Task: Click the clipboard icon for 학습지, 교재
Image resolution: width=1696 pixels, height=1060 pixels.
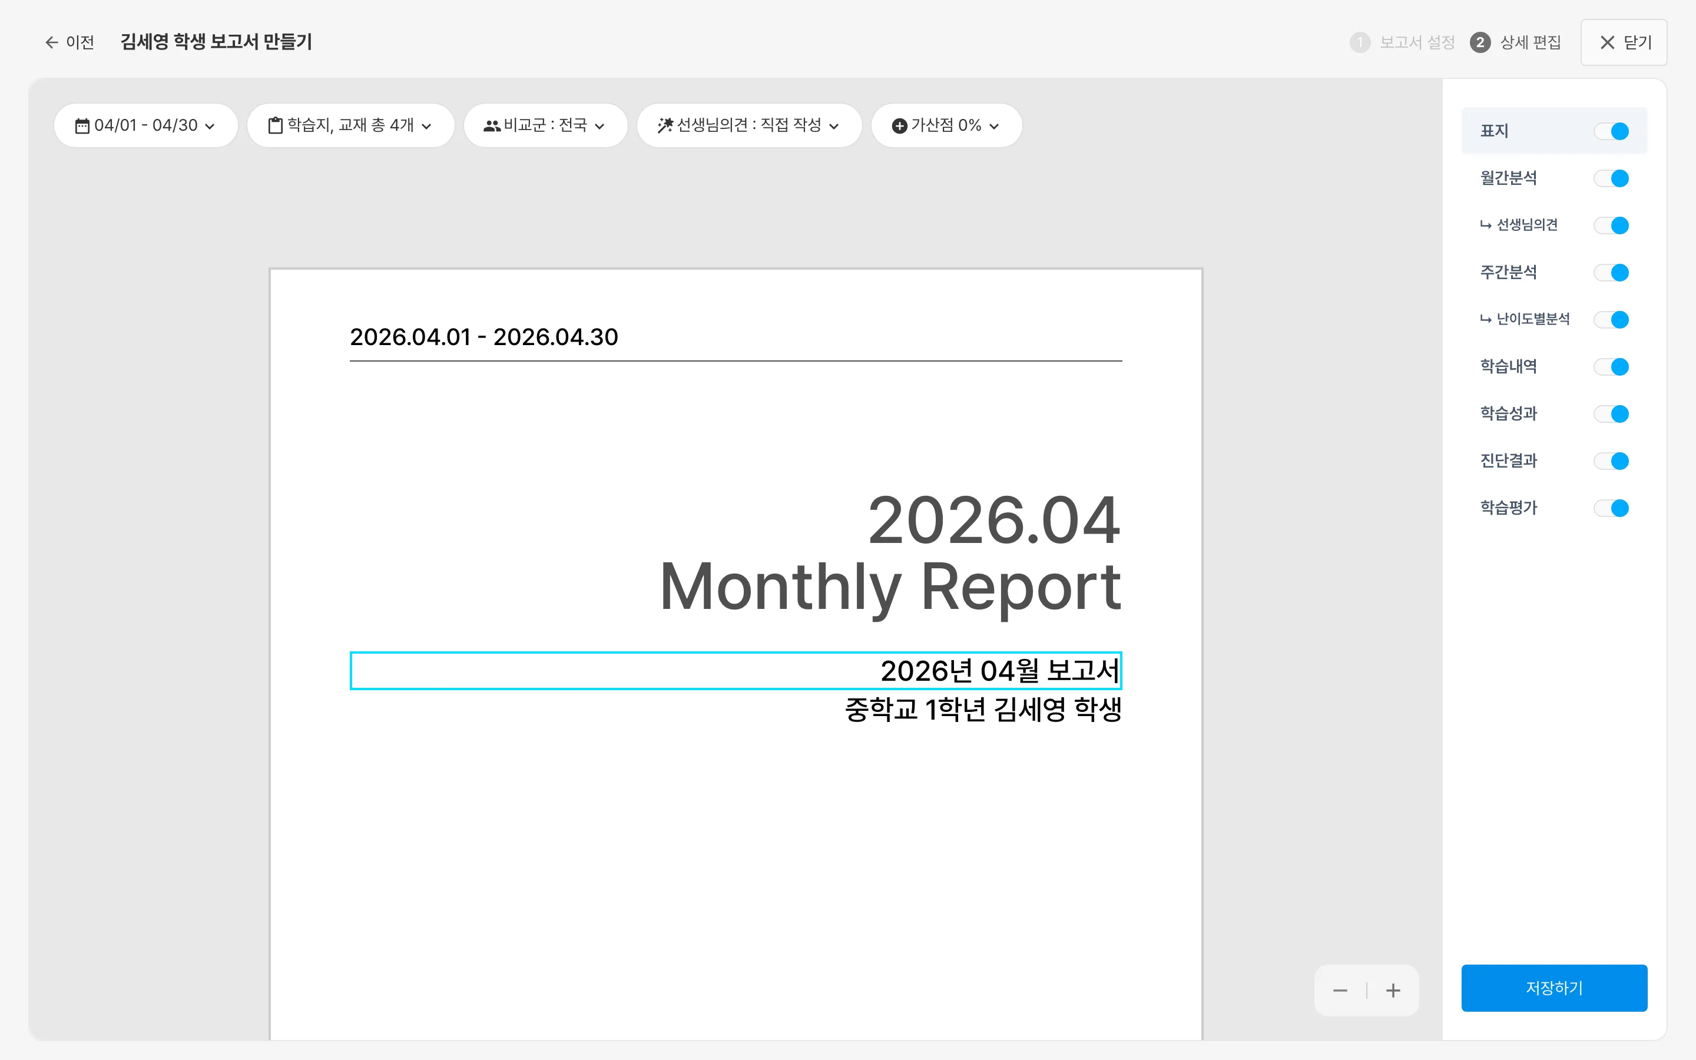Action: click(276, 125)
